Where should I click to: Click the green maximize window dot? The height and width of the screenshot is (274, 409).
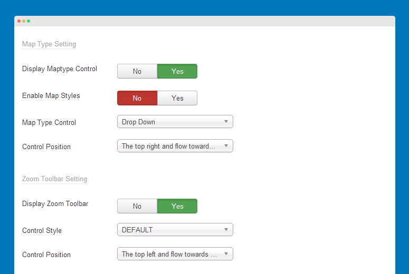tap(28, 21)
